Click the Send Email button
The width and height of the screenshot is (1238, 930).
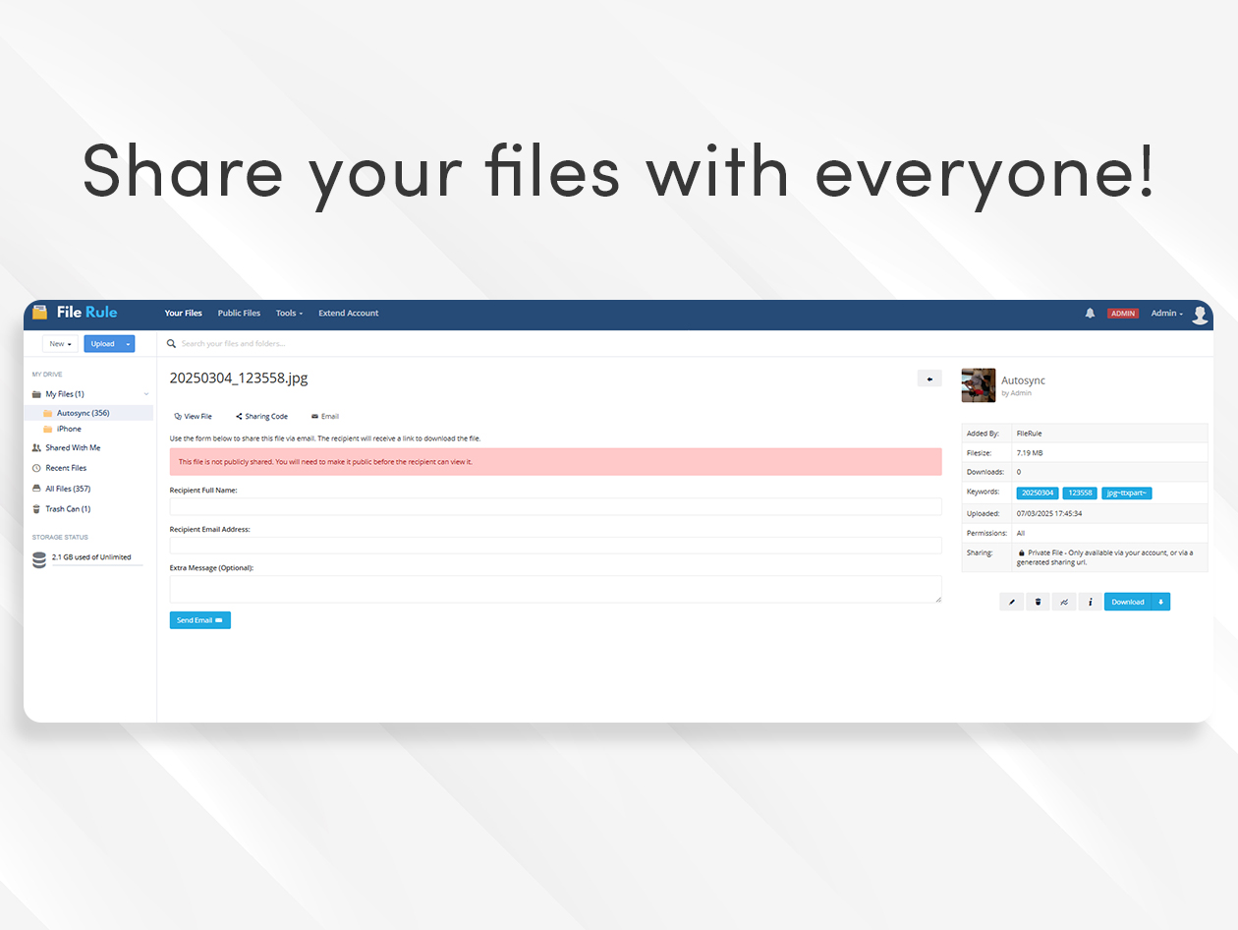click(199, 620)
